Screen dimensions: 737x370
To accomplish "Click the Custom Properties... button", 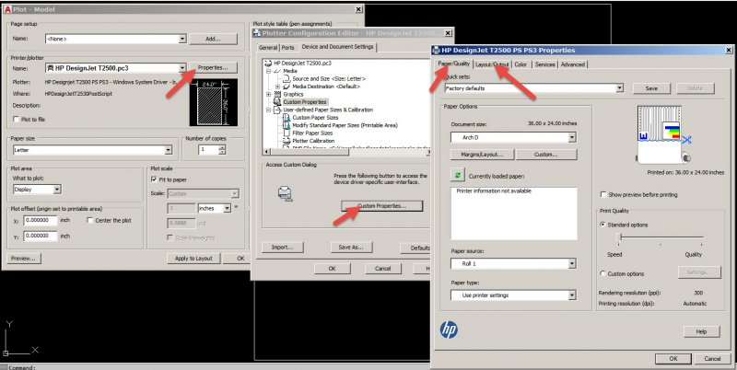I will tap(382, 206).
